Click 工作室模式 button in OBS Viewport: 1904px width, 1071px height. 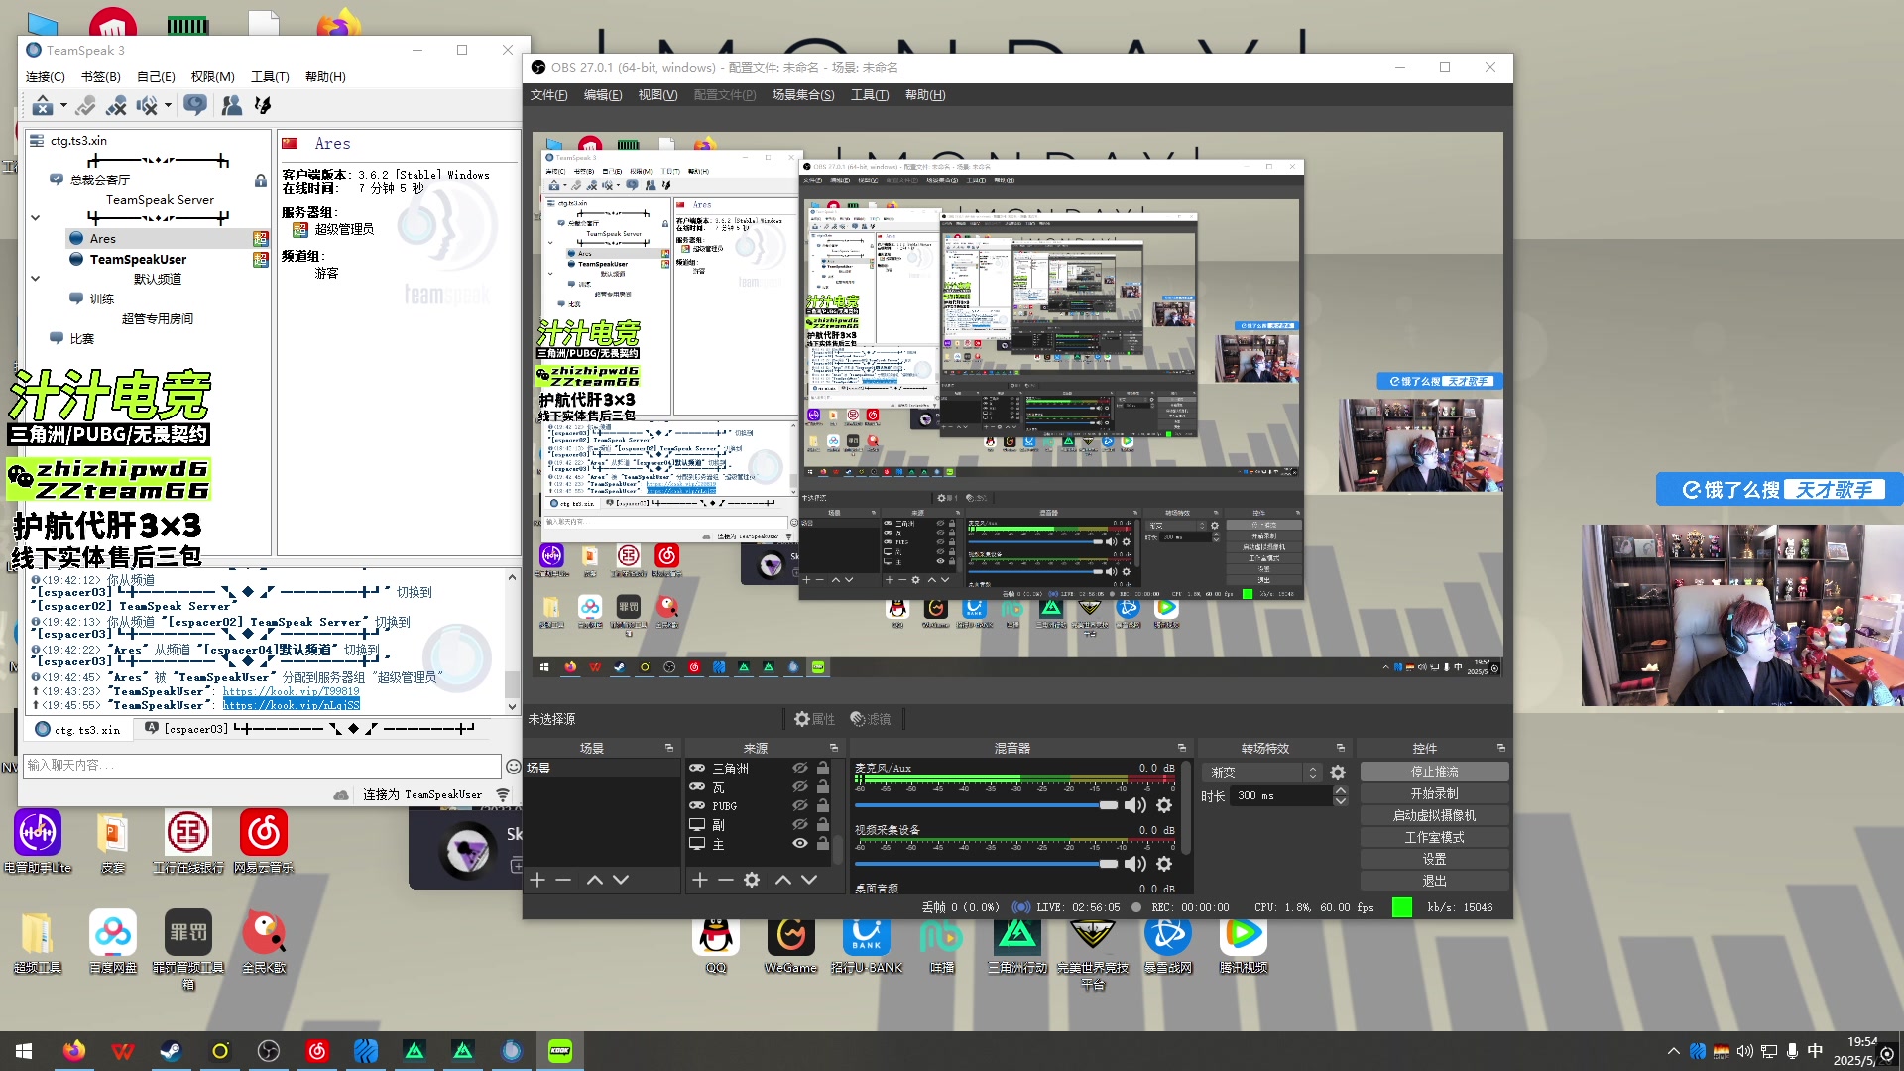coord(1434,838)
